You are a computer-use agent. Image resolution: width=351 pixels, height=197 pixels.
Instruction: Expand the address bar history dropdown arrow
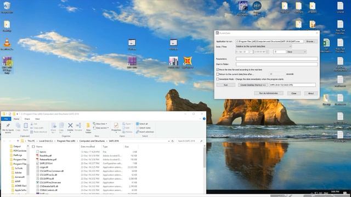pos(169,141)
